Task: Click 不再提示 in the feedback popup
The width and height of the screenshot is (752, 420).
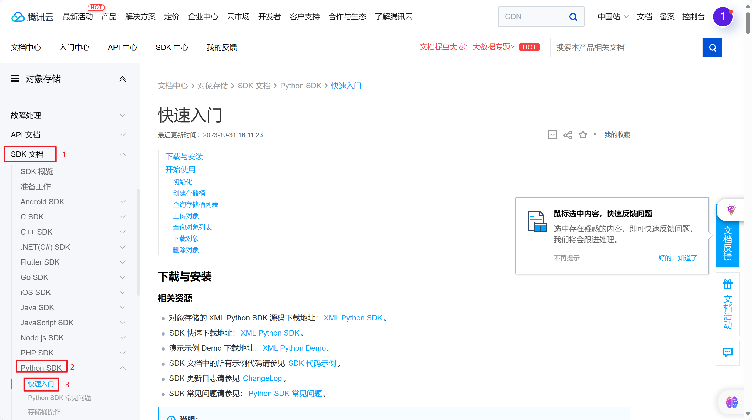Action: pos(566,258)
